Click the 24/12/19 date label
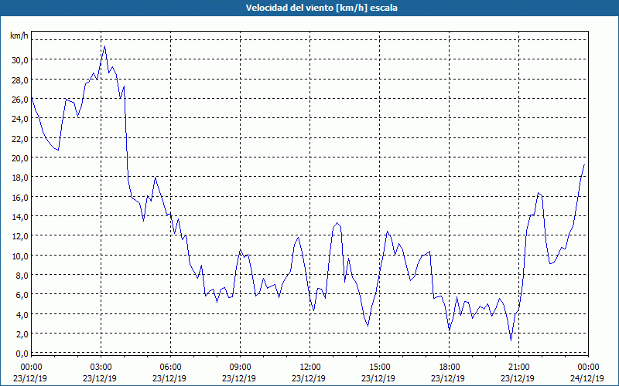The height and width of the screenshot is (386, 619). point(587,378)
